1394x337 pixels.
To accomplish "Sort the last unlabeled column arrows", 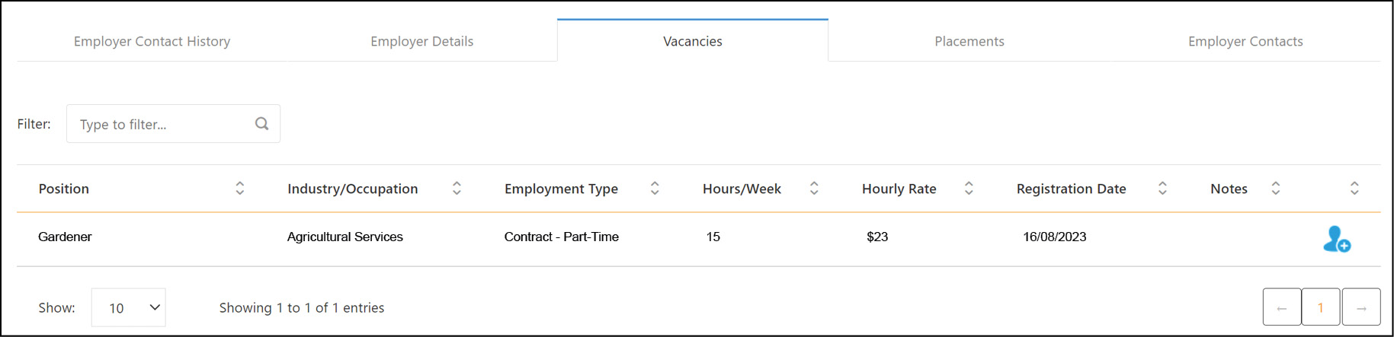I will [1354, 188].
